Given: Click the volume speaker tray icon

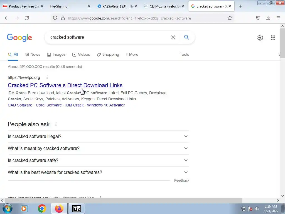Looking at the screenshot, I should (257, 209).
